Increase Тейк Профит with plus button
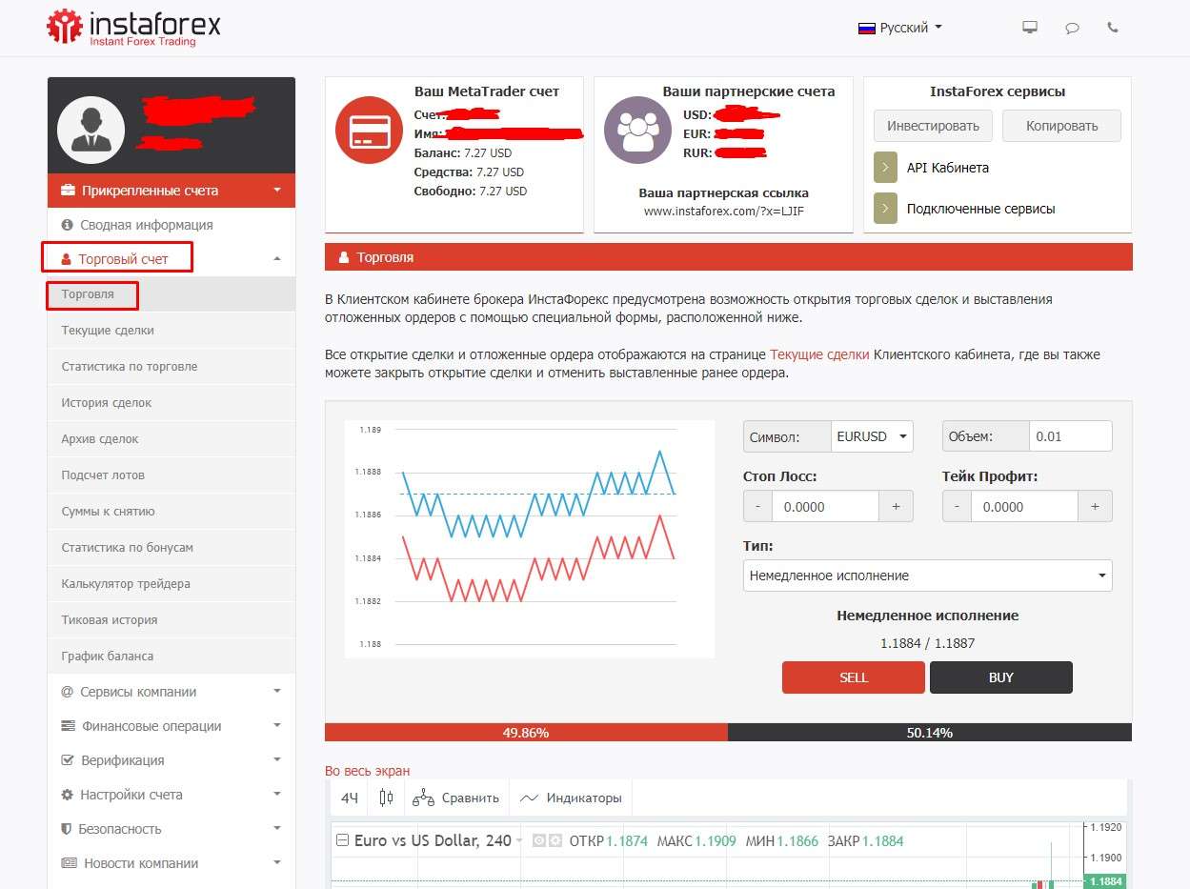 pyautogui.click(x=1095, y=507)
